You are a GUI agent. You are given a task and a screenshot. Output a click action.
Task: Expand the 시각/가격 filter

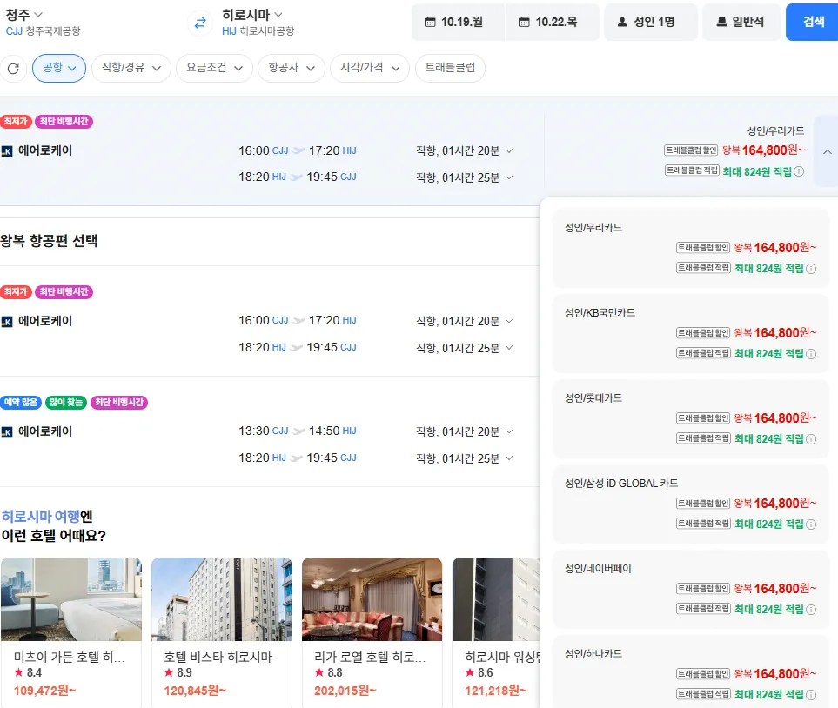coord(370,68)
